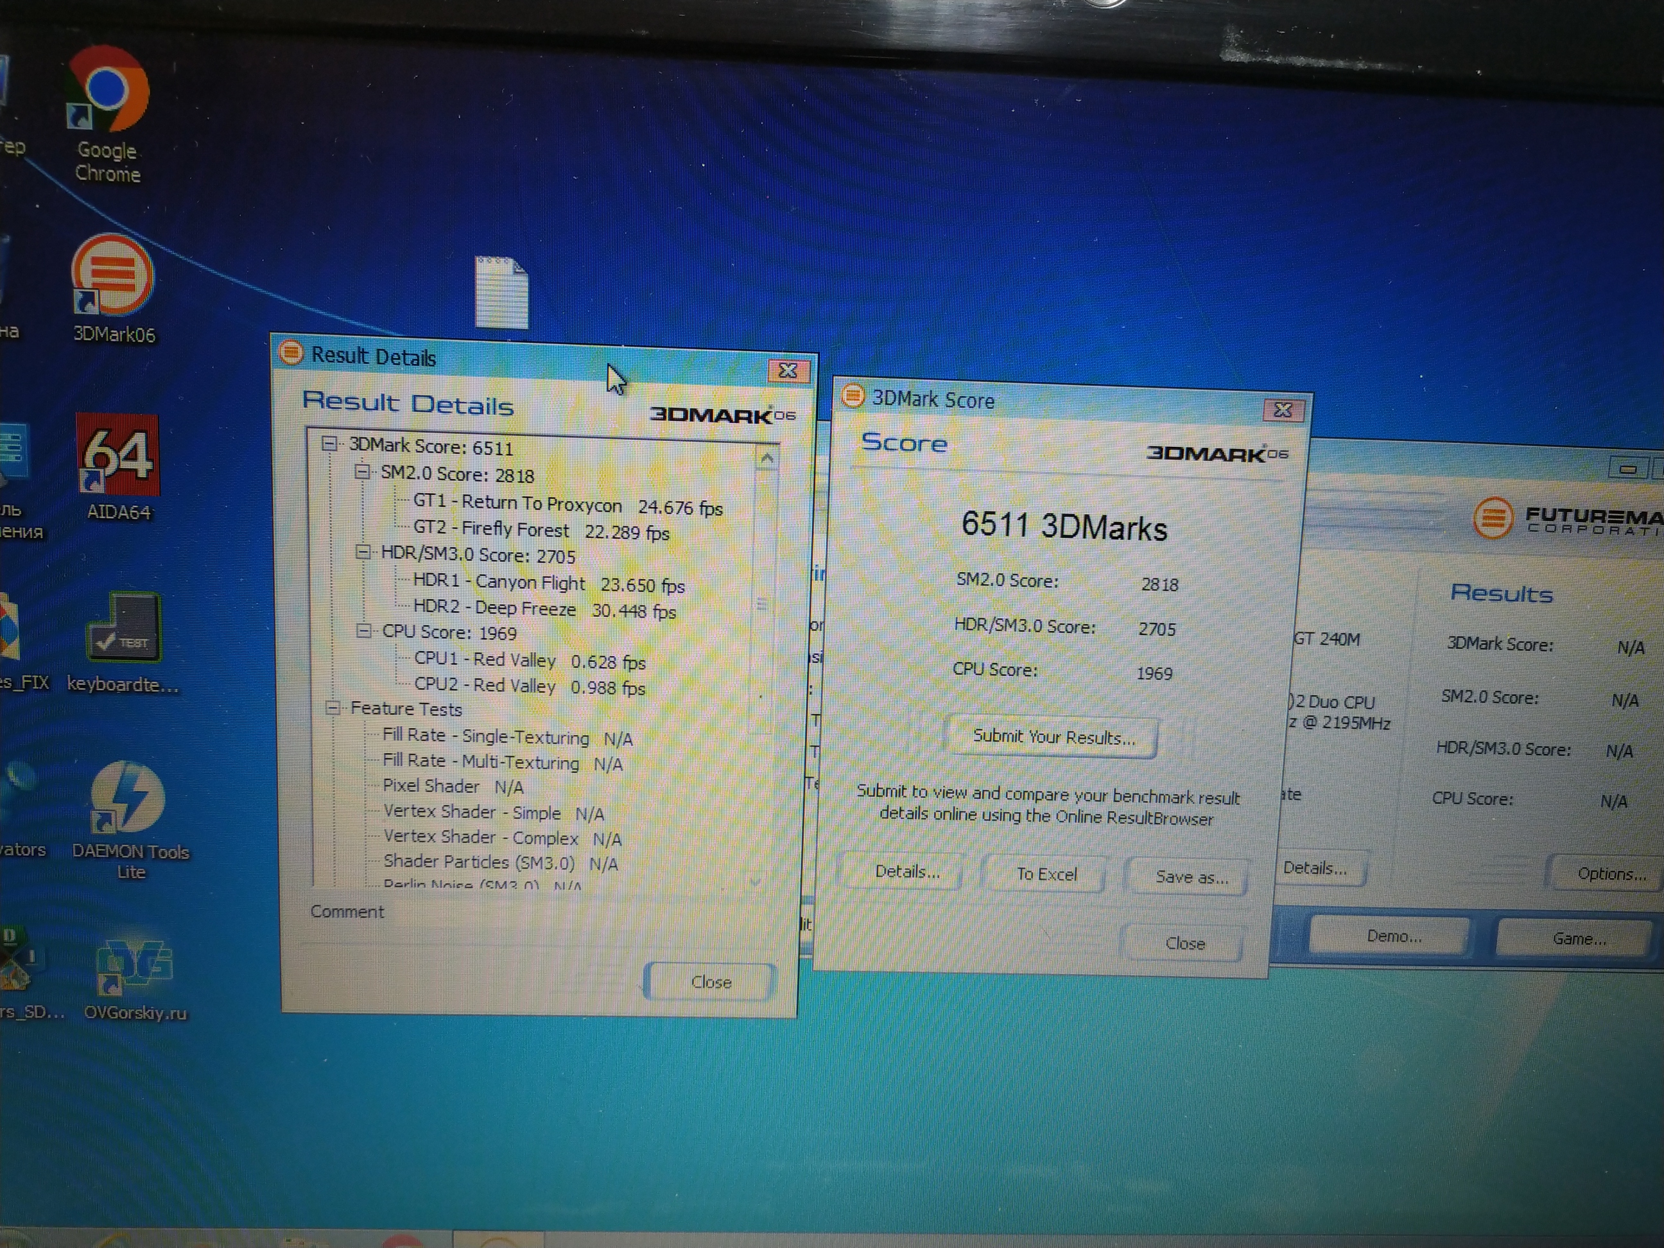
Task: Open the keyboardtest desktop icon
Action: coord(123,643)
